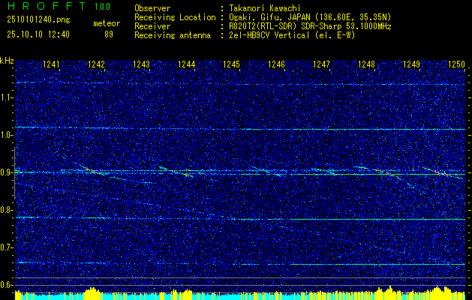Select observer name Takanori Kawachi
The image size is (472, 300).
(x=265, y=8)
